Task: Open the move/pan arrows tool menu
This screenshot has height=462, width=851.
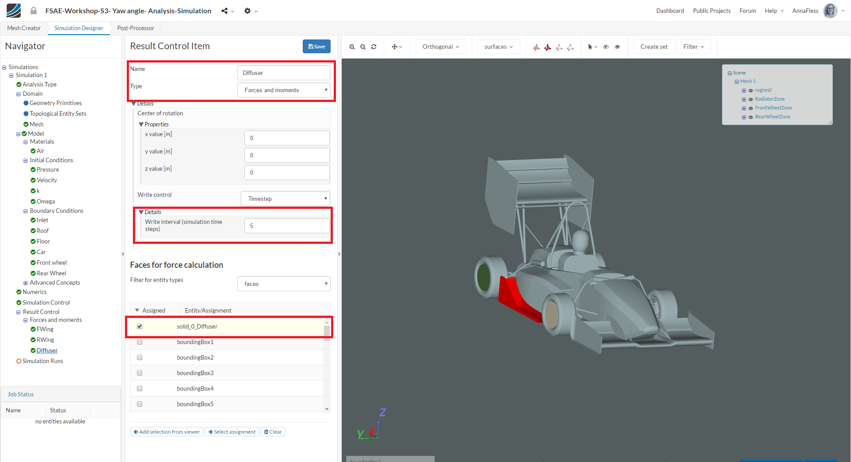Action: 397,47
